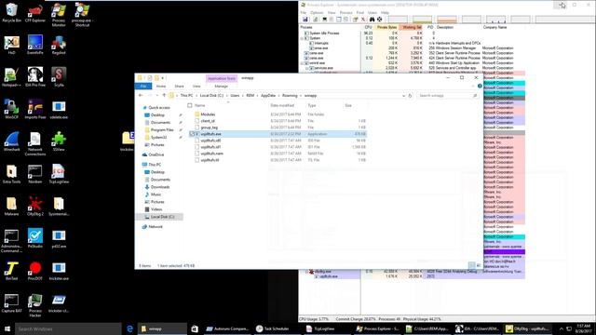Select the Process Hacker desktop icon
The image size is (596, 335).
point(35,305)
